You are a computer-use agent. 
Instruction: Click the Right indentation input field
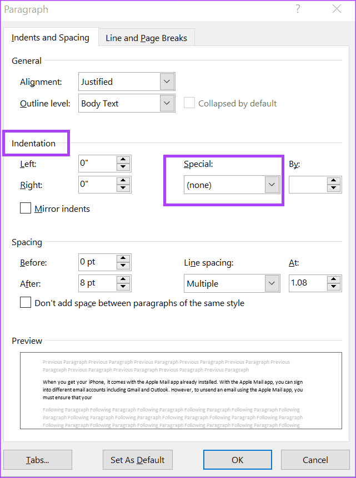[98, 185]
